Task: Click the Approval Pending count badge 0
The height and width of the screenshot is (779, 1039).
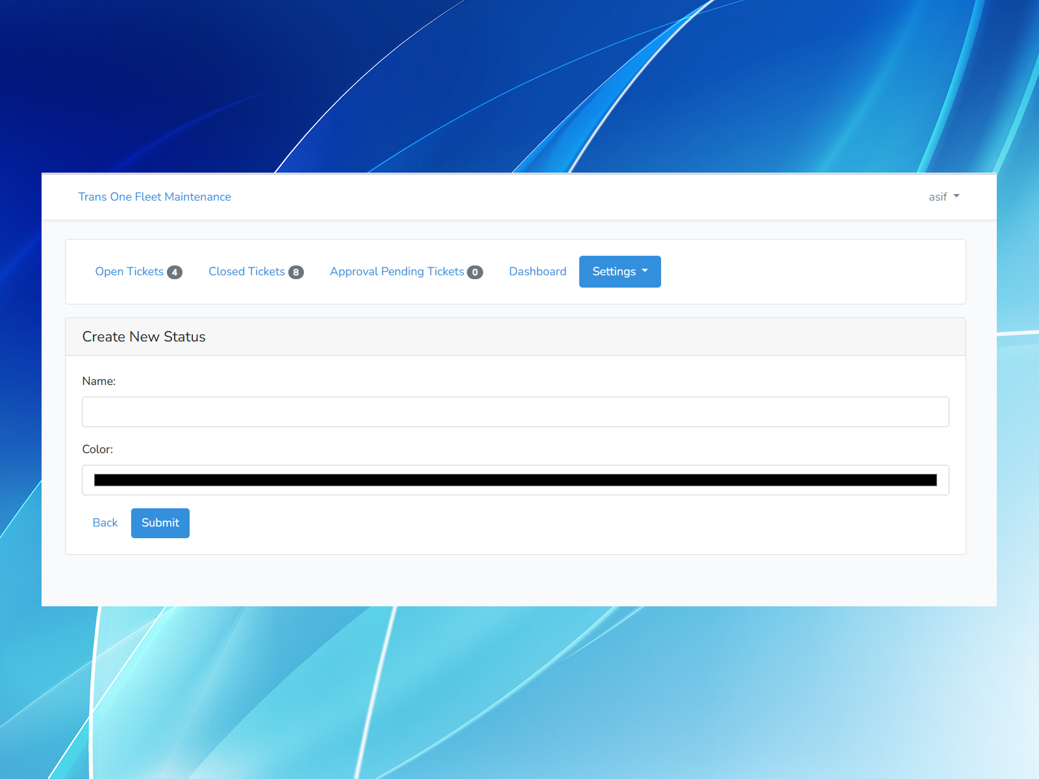Action: [475, 272]
